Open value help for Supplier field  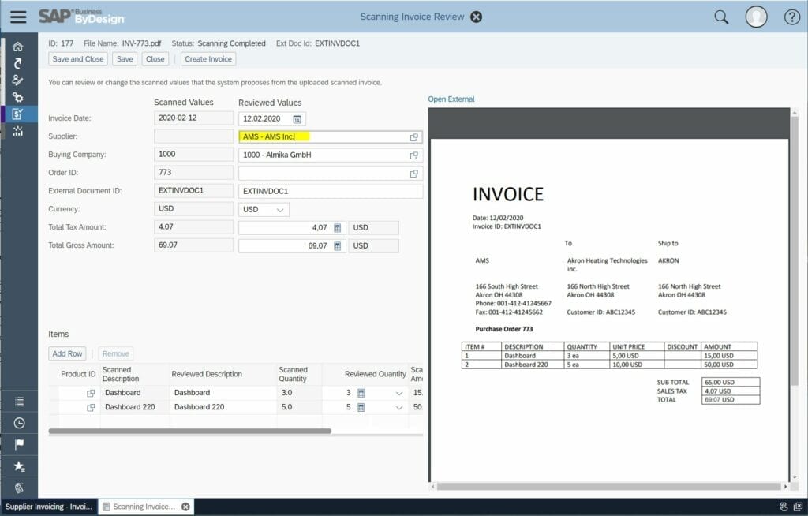pyautogui.click(x=413, y=137)
